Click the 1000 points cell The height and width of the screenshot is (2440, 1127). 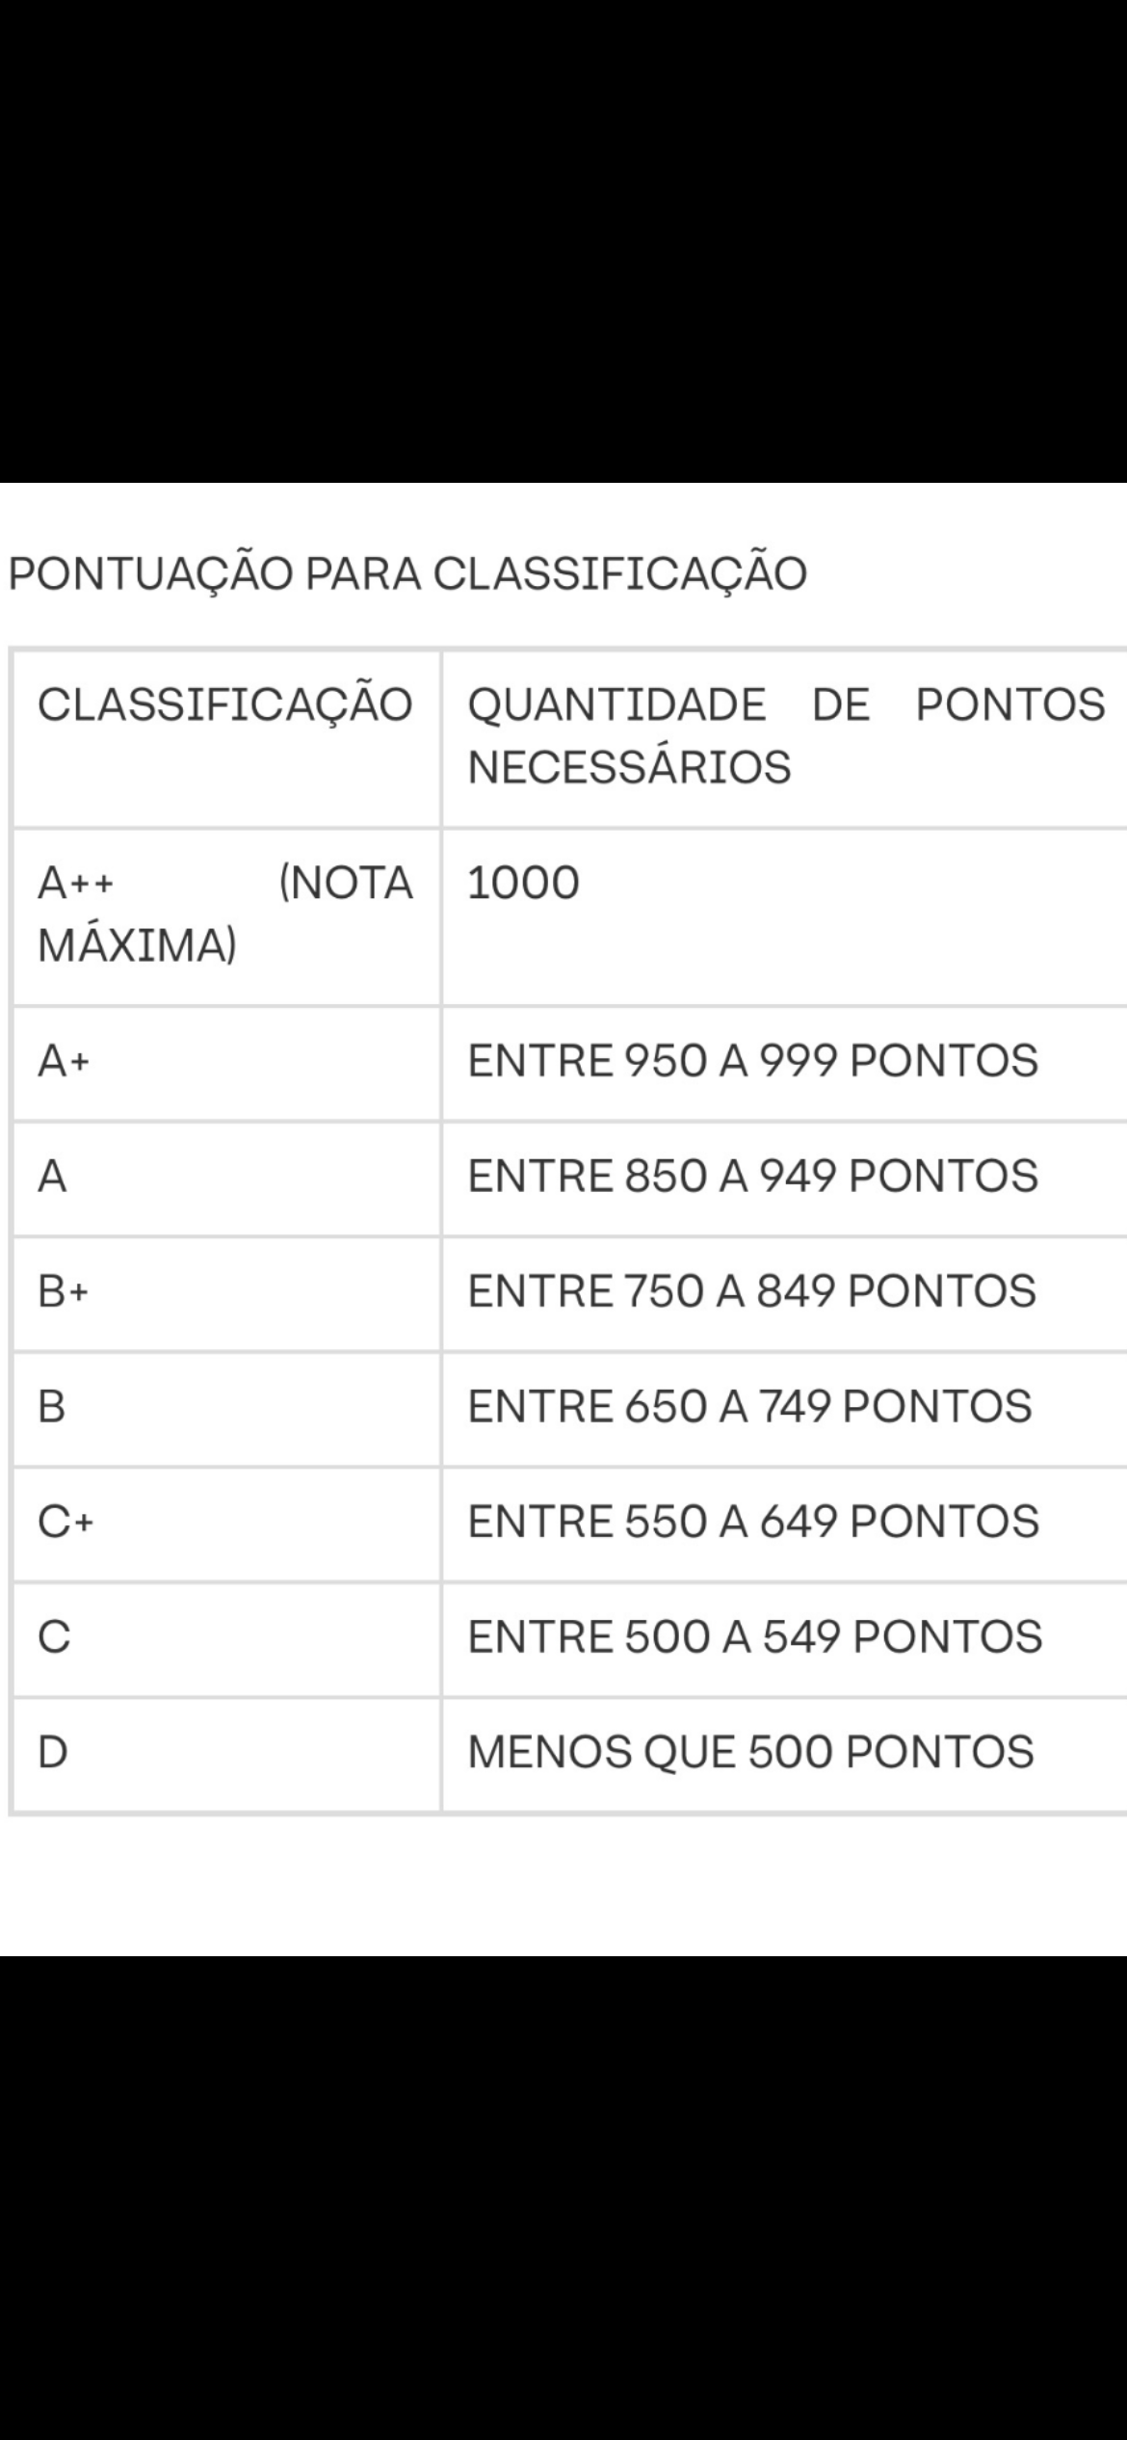click(x=523, y=883)
